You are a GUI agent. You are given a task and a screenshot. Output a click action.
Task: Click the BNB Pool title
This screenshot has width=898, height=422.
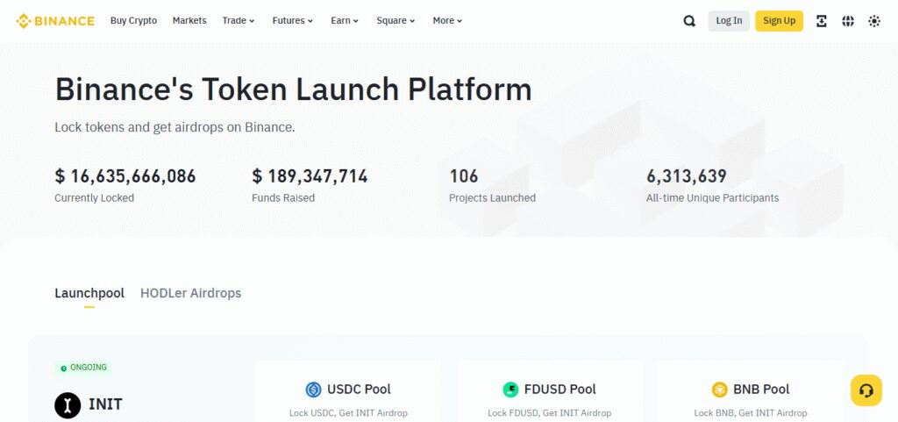point(761,390)
